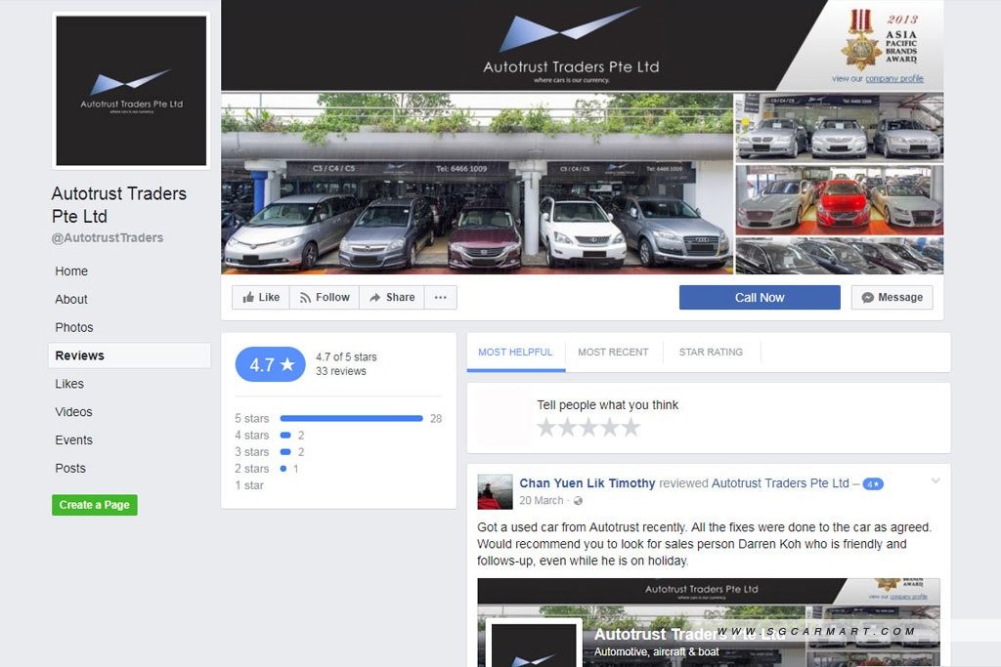Image resolution: width=1001 pixels, height=667 pixels.
Task: Filter reviews by 5 stars bar
Action: 351,418
